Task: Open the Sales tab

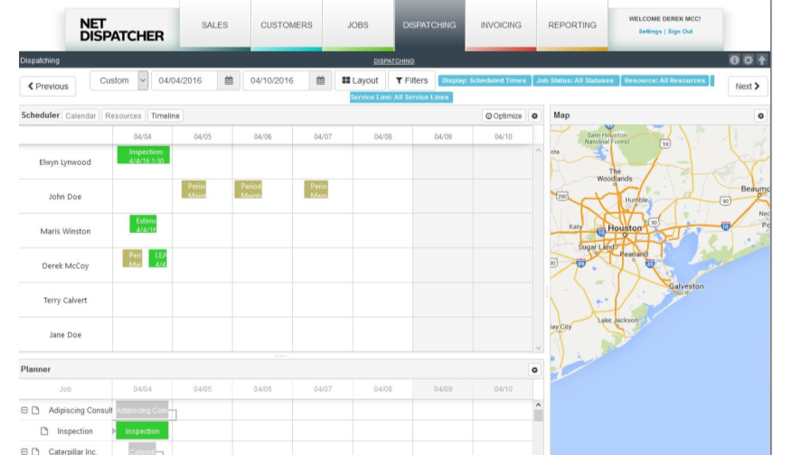Action: pos(215,24)
